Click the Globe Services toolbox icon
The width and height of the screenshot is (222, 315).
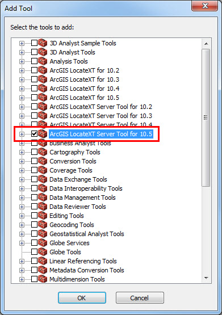43,243
